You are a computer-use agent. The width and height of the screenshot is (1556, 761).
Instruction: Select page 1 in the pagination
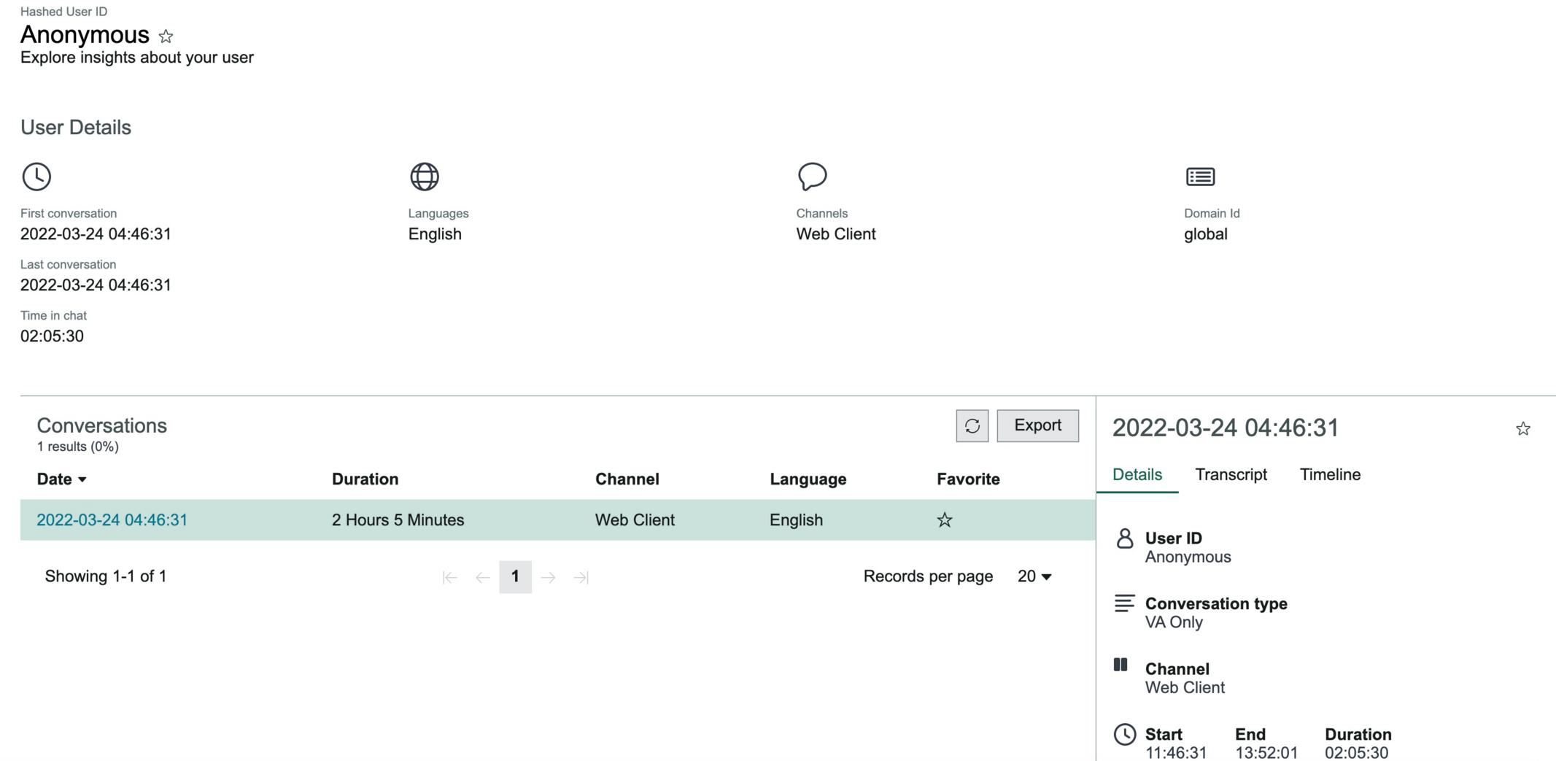[515, 577]
